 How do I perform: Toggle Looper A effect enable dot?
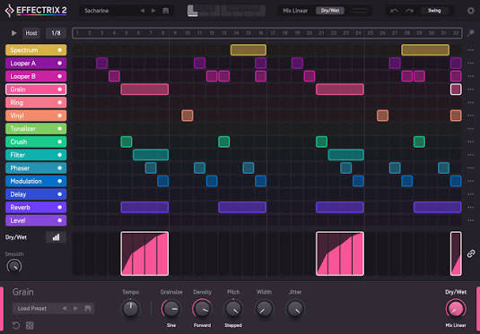coord(60,63)
